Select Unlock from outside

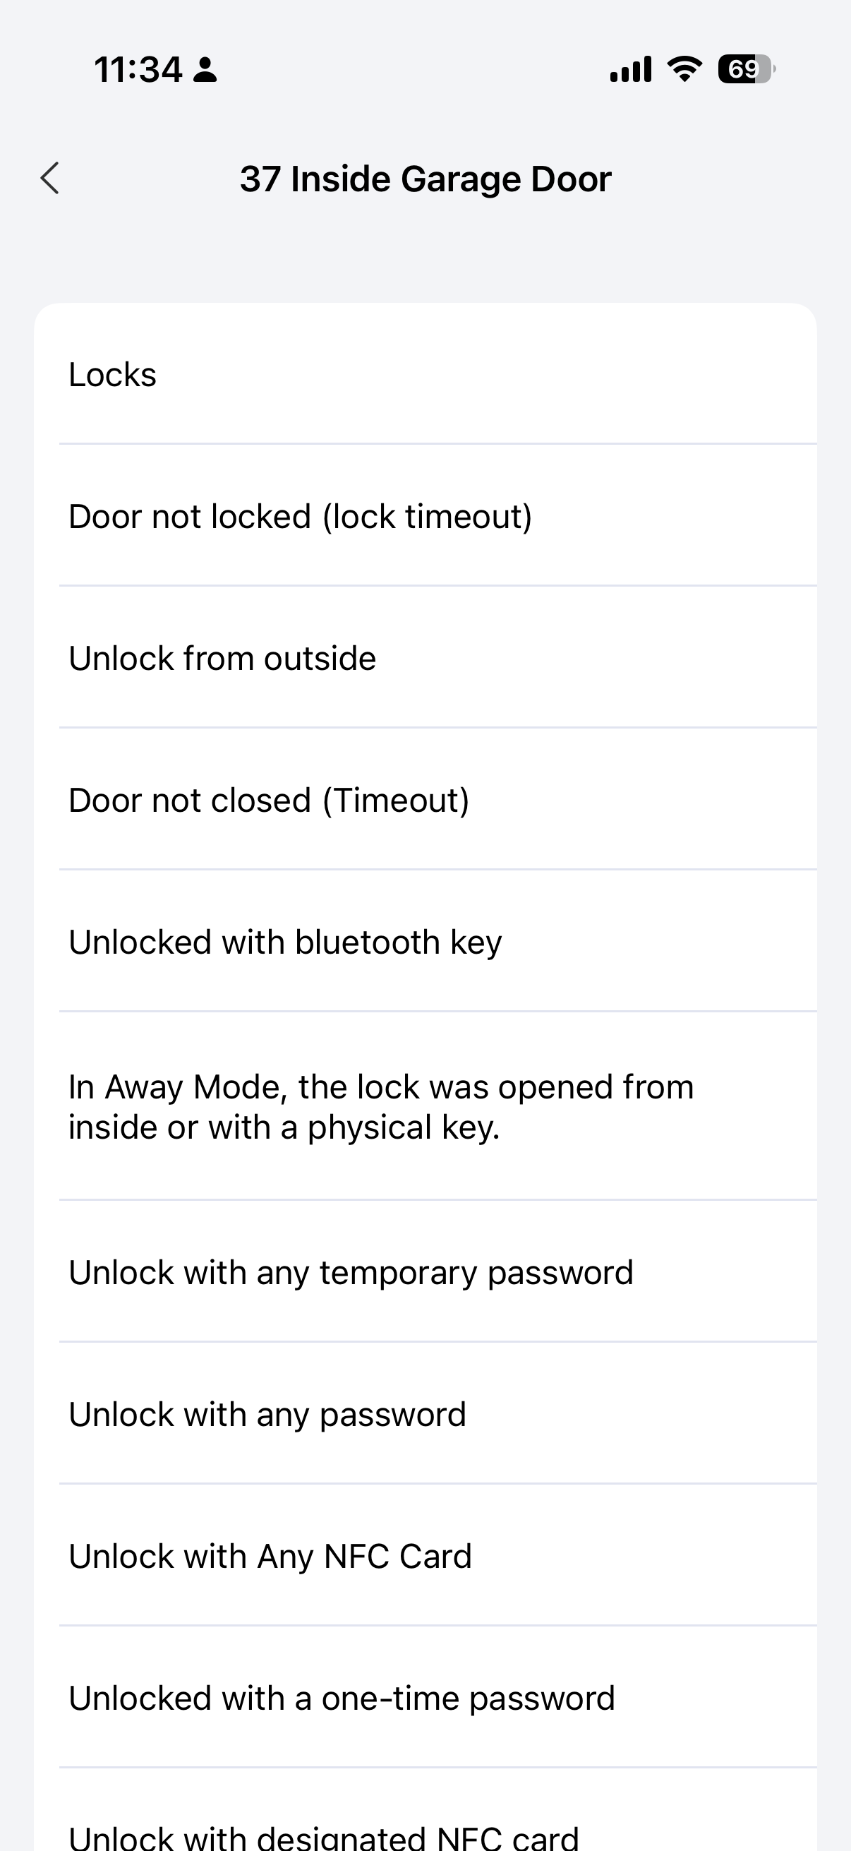pos(425,658)
